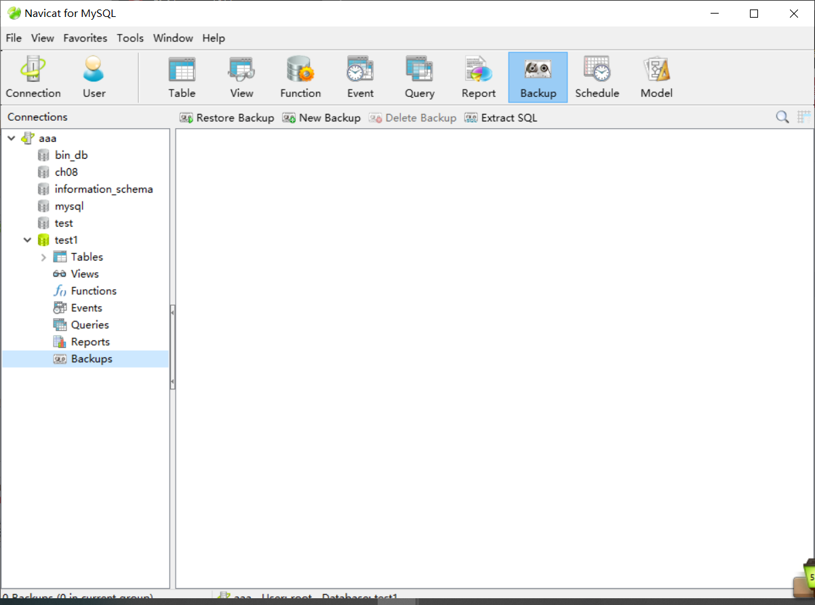Open the Function toolbar icon
815x605 pixels.
click(x=300, y=77)
